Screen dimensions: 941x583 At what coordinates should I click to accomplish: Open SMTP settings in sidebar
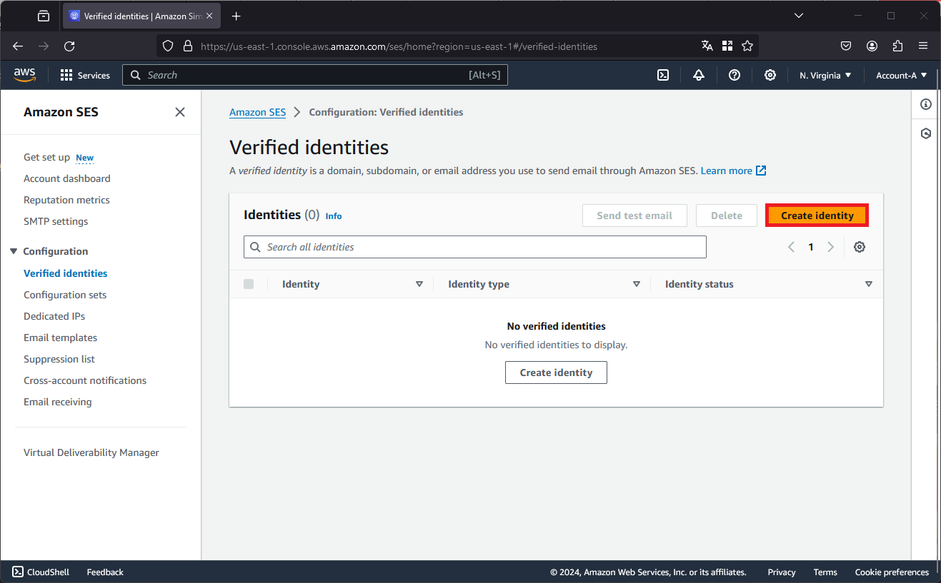click(56, 221)
